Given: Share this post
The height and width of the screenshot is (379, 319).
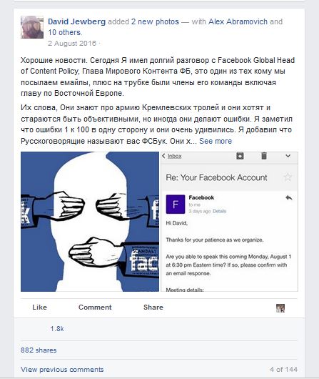Looking at the screenshot, I should [x=153, y=307].
